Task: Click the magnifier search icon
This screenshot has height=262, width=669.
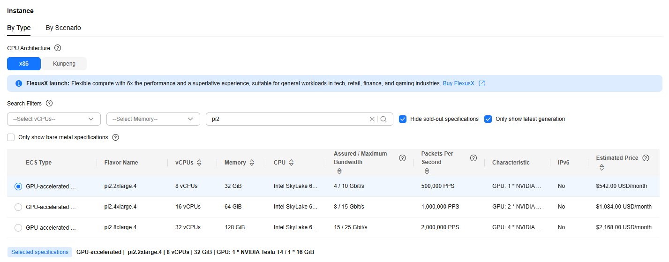Action: click(383, 119)
